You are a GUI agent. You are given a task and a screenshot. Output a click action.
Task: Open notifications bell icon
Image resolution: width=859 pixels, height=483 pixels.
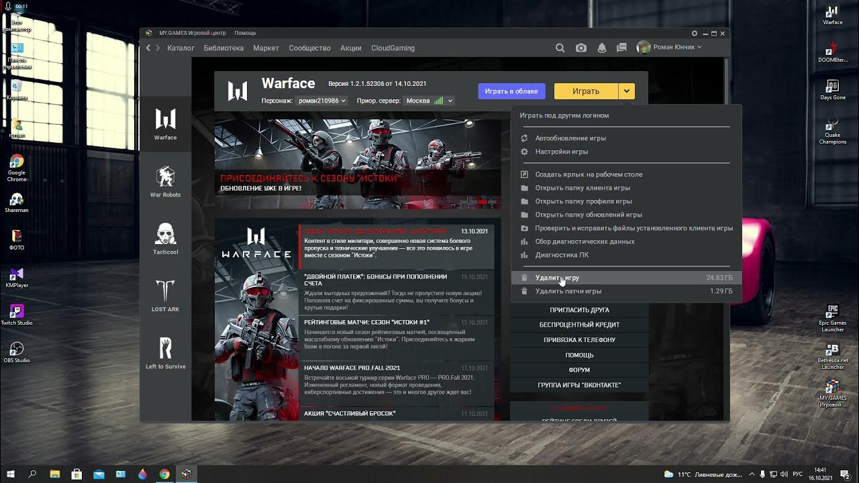click(x=601, y=48)
